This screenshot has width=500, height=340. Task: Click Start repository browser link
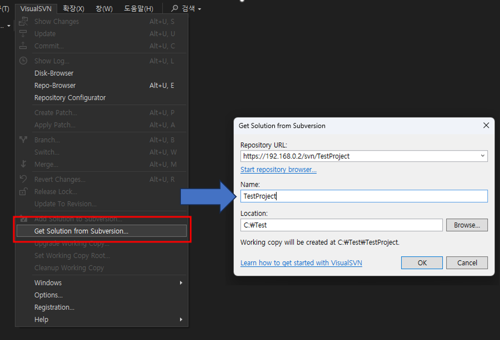pyautogui.click(x=278, y=169)
